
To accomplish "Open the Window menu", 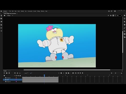I will point(43,11).
